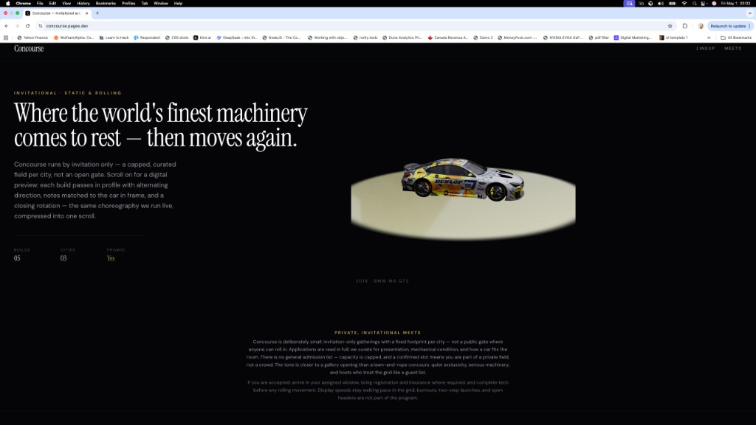The height and width of the screenshot is (425, 756).
Task: Open the History menu
Action: pos(83,4)
